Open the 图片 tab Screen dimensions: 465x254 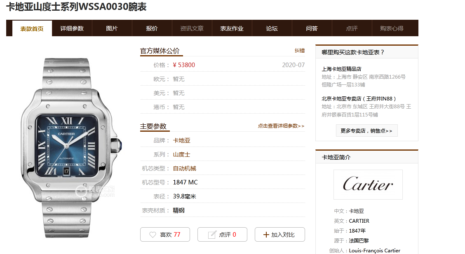(x=112, y=28)
